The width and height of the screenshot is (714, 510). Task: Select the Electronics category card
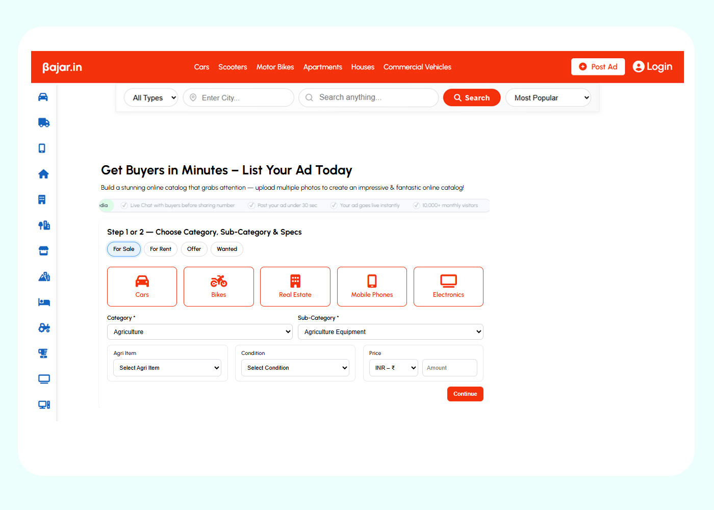448,286
